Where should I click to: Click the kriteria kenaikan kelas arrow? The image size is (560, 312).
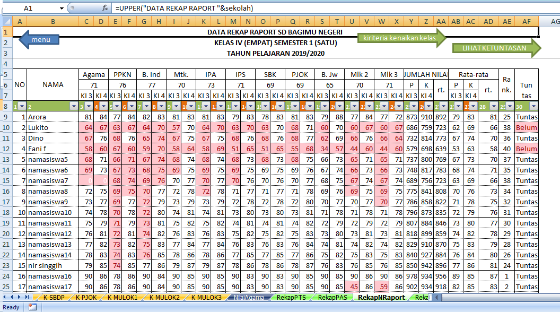(402, 38)
